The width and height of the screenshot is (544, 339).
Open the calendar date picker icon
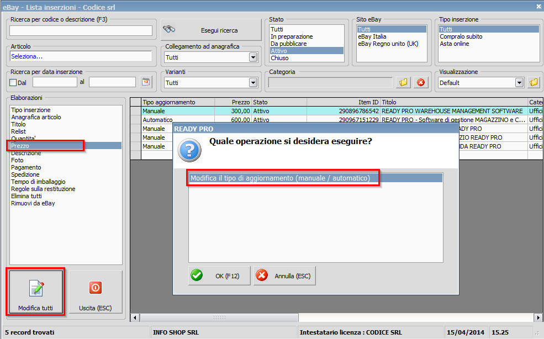146,82
